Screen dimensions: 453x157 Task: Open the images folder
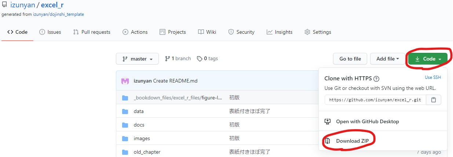(142, 138)
